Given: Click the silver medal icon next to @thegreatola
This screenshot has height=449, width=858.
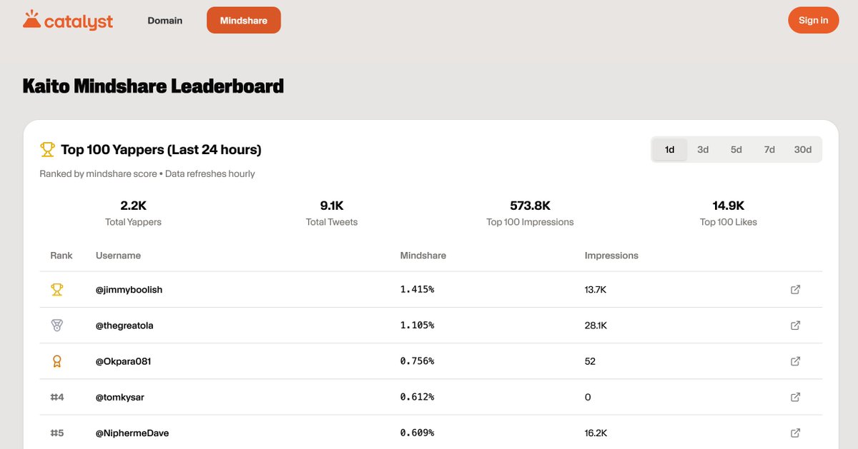Looking at the screenshot, I should 56,325.
